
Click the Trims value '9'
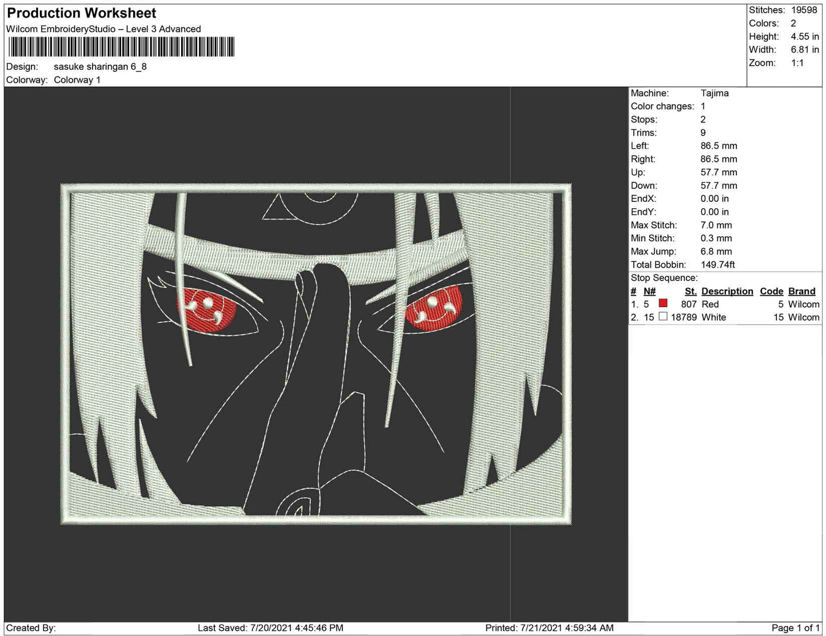[x=703, y=133]
